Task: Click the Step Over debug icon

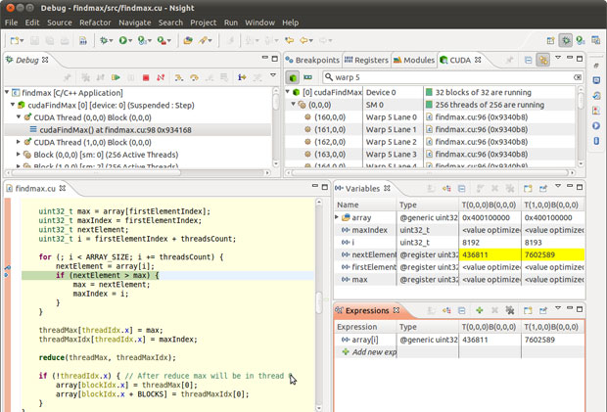Action: [x=194, y=77]
